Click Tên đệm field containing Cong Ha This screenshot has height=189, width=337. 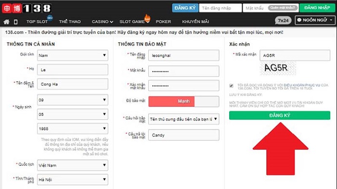[73, 84]
